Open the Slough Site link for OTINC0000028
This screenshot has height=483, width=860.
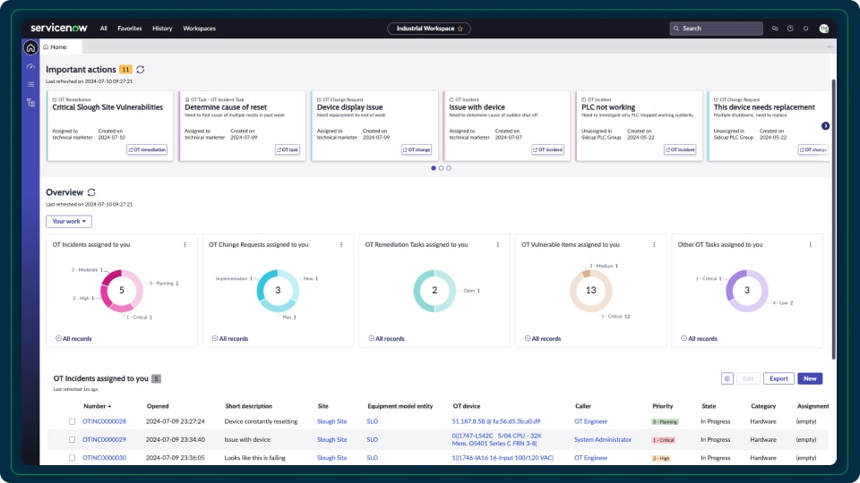tap(331, 421)
